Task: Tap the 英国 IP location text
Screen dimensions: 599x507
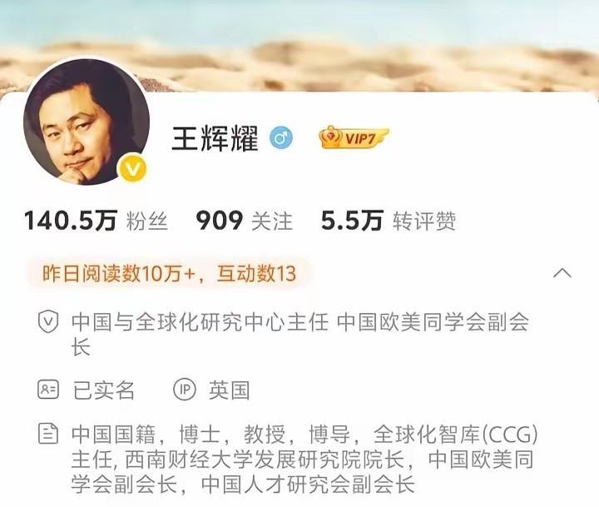Action: 230,390
